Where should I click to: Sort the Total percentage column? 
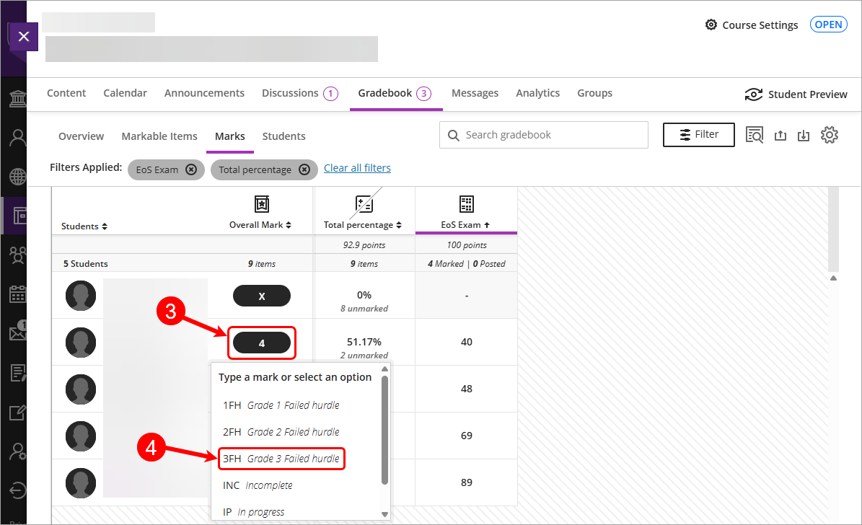(x=363, y=225)
